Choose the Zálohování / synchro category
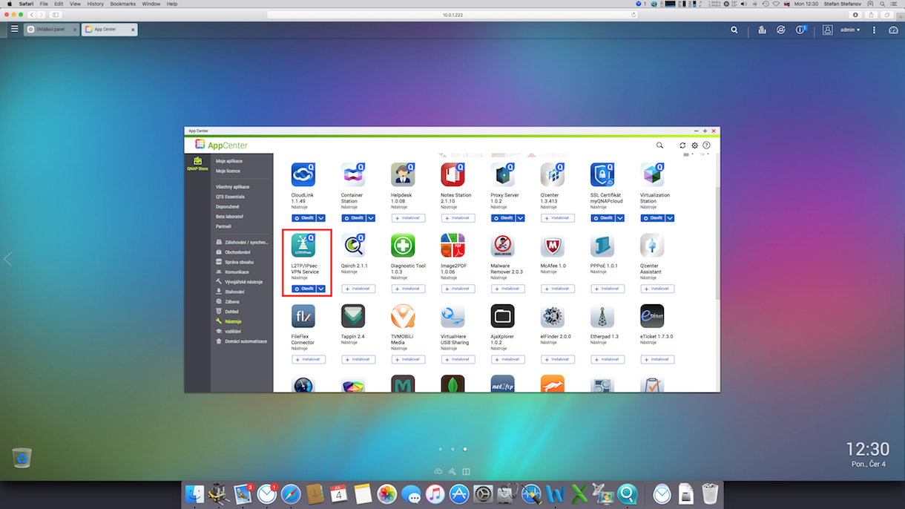The image size is (905, 509). 241,242
